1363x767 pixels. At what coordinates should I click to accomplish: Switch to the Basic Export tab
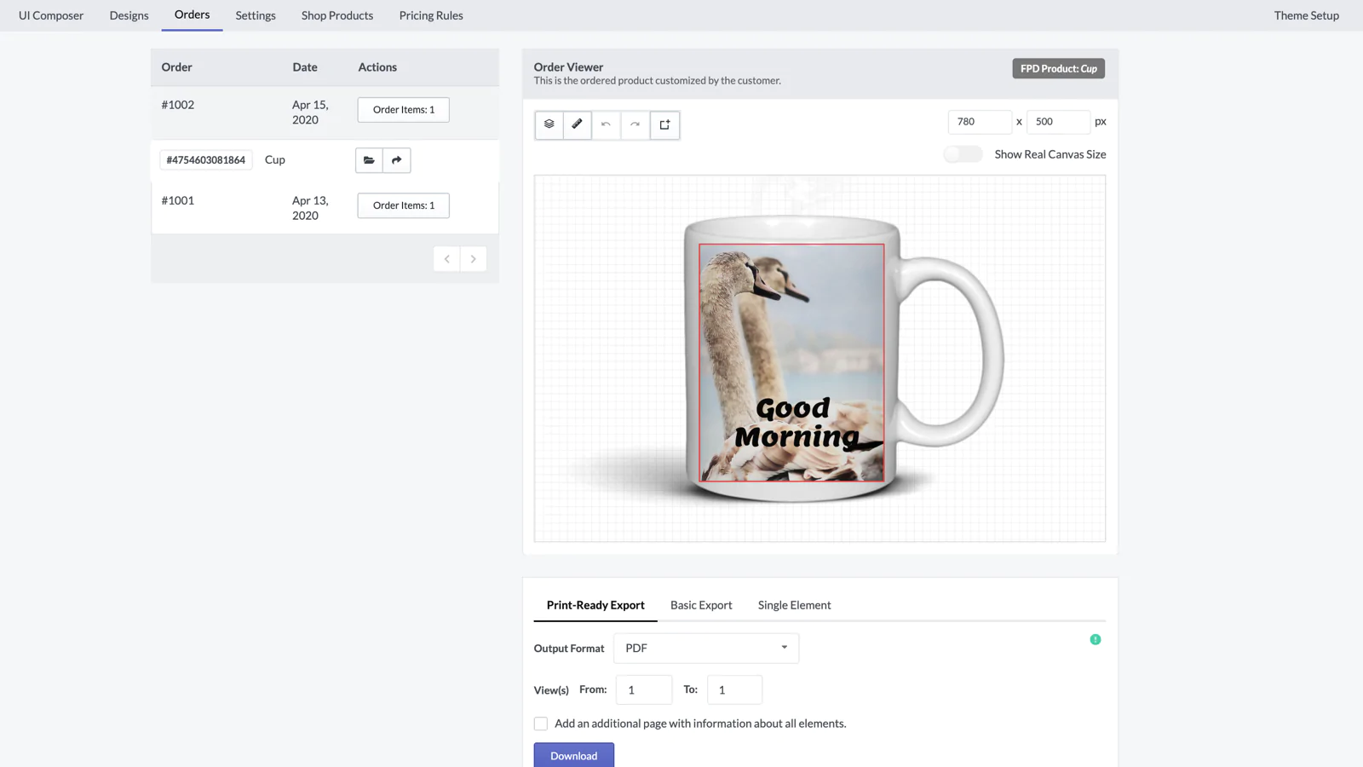[700, 605]
